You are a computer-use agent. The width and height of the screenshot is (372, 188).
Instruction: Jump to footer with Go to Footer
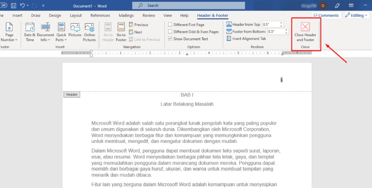point(121,32)
